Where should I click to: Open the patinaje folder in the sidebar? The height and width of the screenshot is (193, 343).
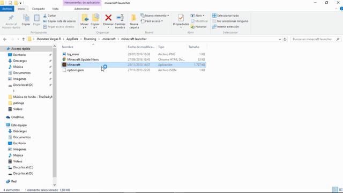pos(18,103)
